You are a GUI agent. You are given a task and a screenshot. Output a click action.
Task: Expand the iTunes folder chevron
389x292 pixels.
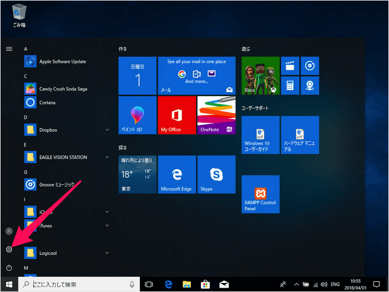107,226
